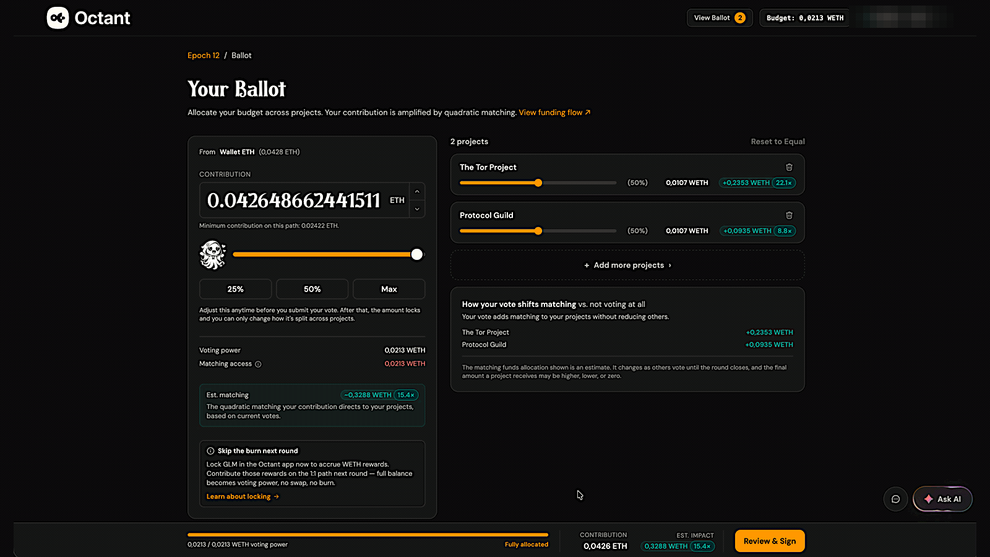Open Matching access info tooltip
990x557 pixels.
click(258, 364)
